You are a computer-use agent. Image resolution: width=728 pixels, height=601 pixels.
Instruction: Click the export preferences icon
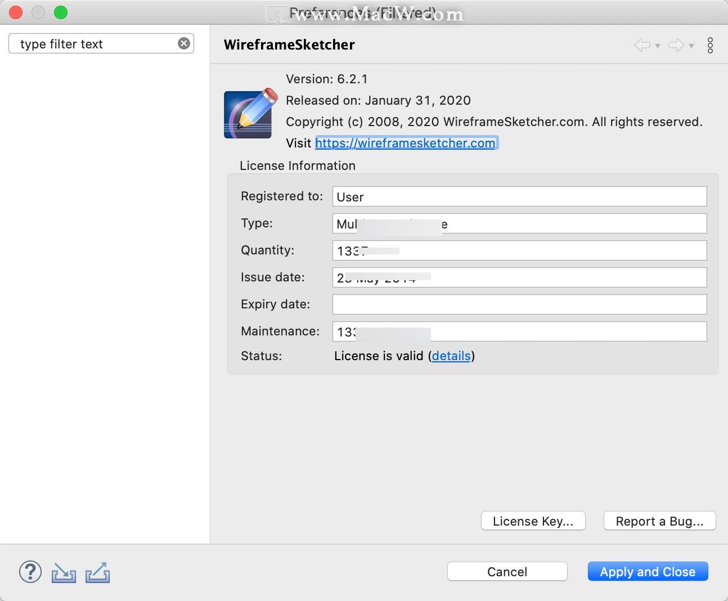coord(97,573)
